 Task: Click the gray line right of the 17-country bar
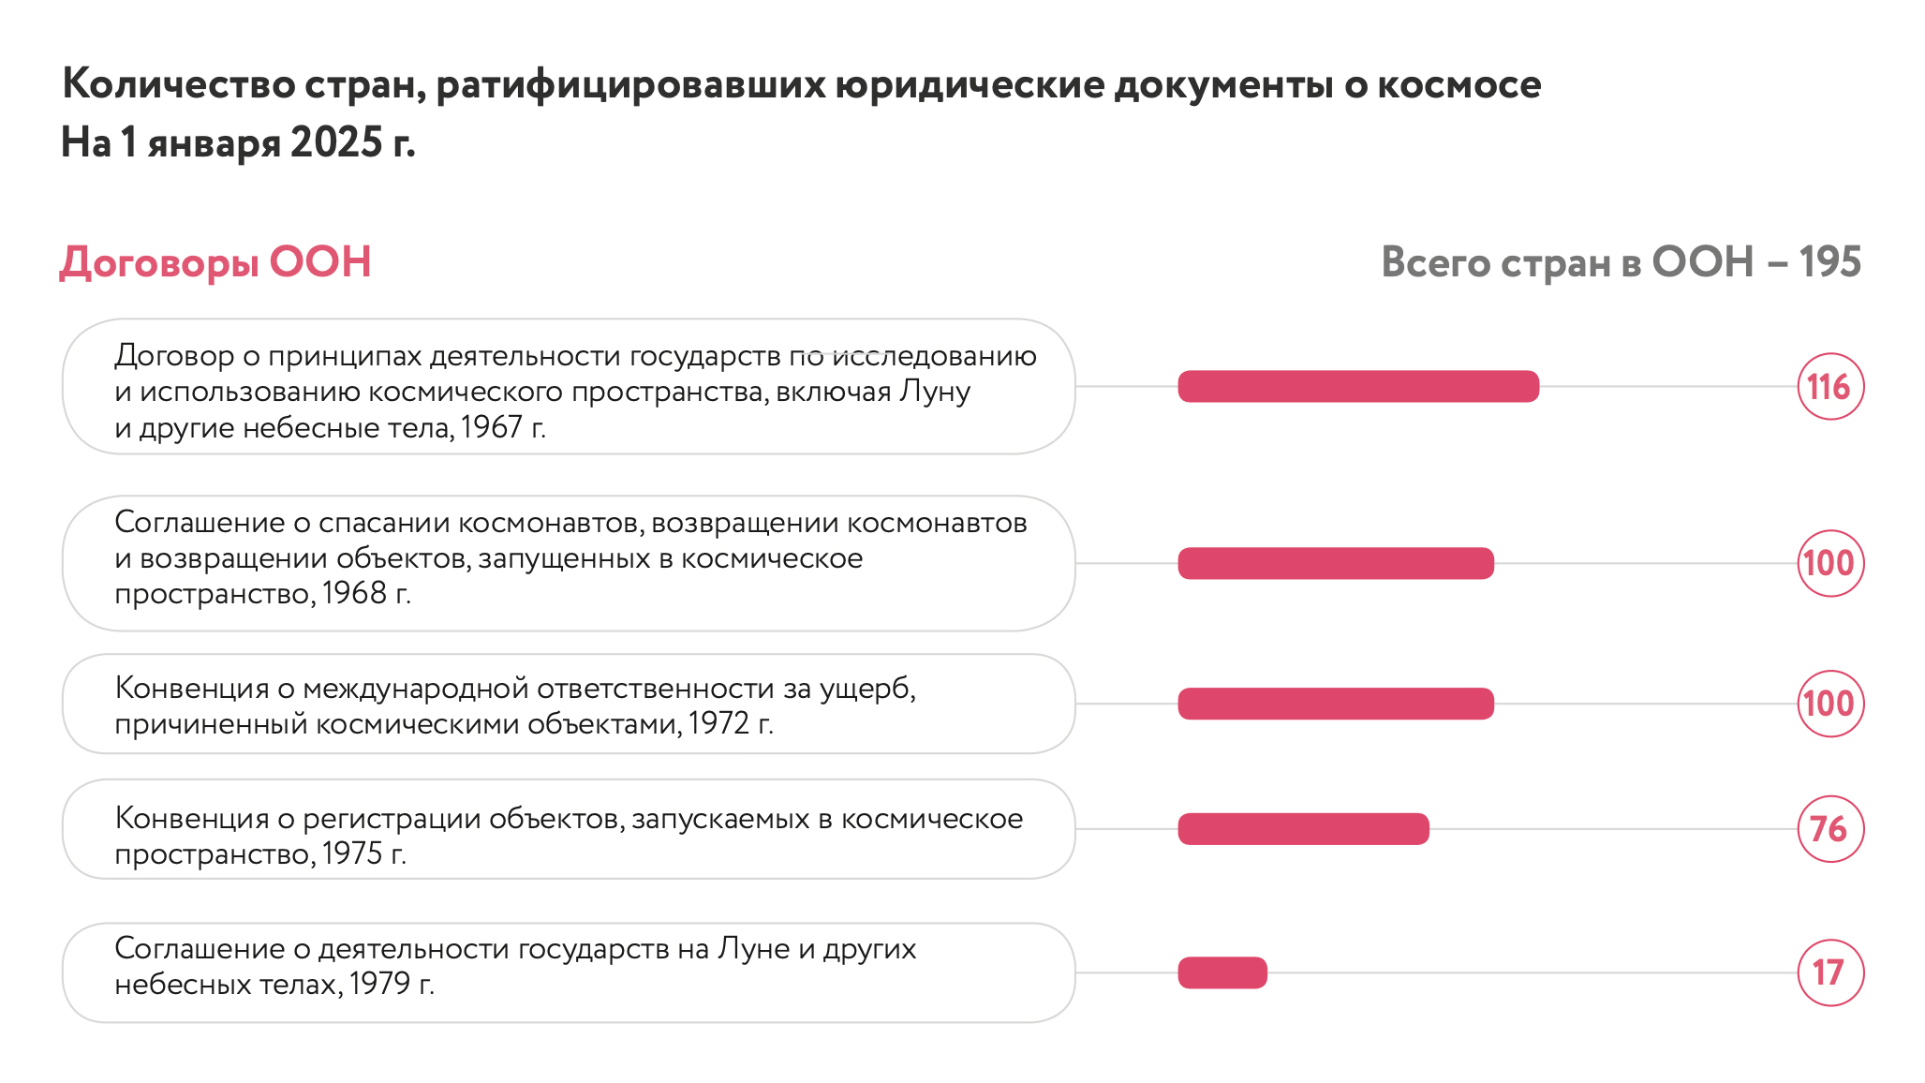pos(1527,972)
